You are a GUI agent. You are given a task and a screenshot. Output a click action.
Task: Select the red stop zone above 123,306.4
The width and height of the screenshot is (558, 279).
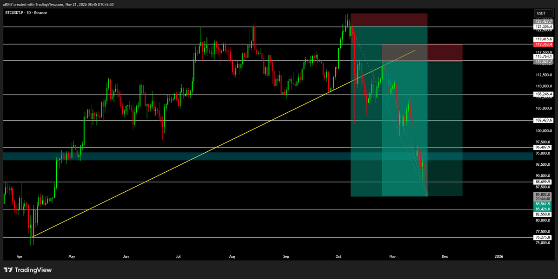[x=389, y=20]
